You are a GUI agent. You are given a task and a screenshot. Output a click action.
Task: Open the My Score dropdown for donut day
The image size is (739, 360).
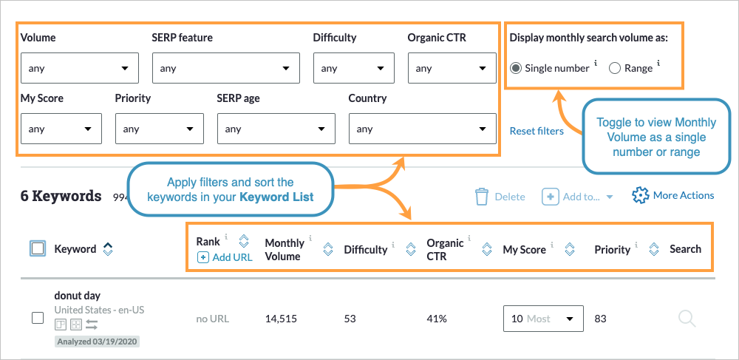pyautogui.click(x=542, y=319)
